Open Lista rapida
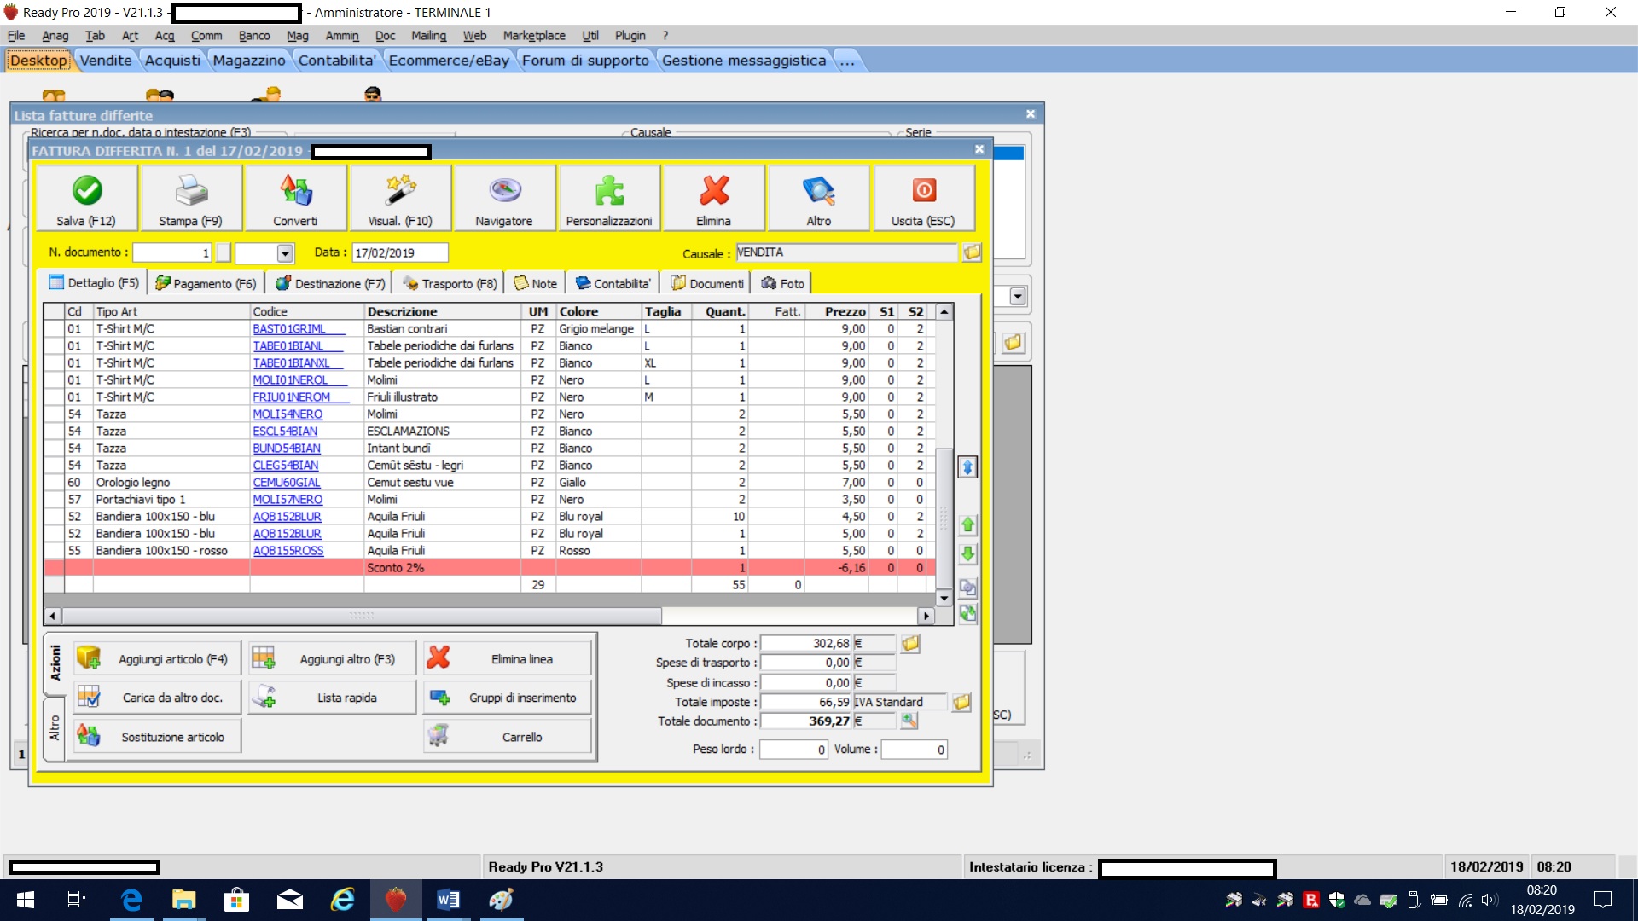 tap(333, 698)
